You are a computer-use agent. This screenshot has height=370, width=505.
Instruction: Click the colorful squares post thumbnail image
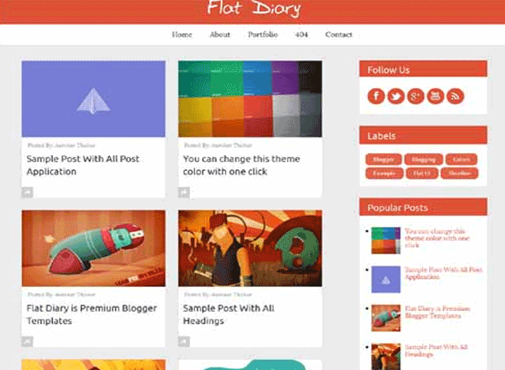coord(250,99)
